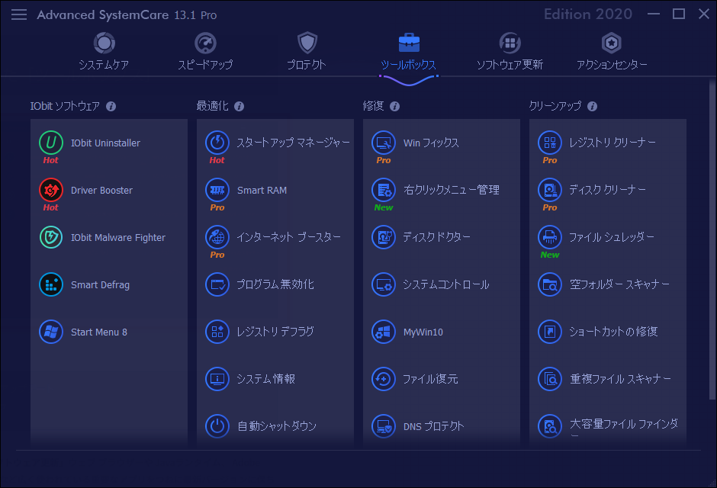Viewport: 717px width, 488px height.
Task: Click the IObit Malware Fighter label
Action: point(118,238)
